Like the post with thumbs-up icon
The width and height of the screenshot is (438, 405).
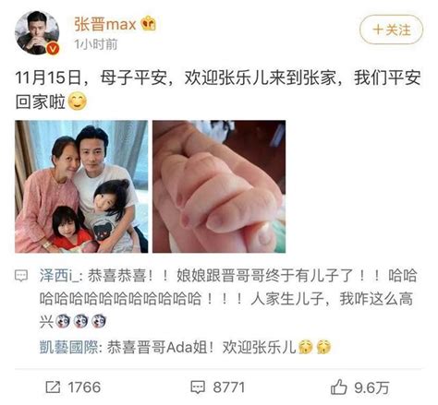coord(339,387)
